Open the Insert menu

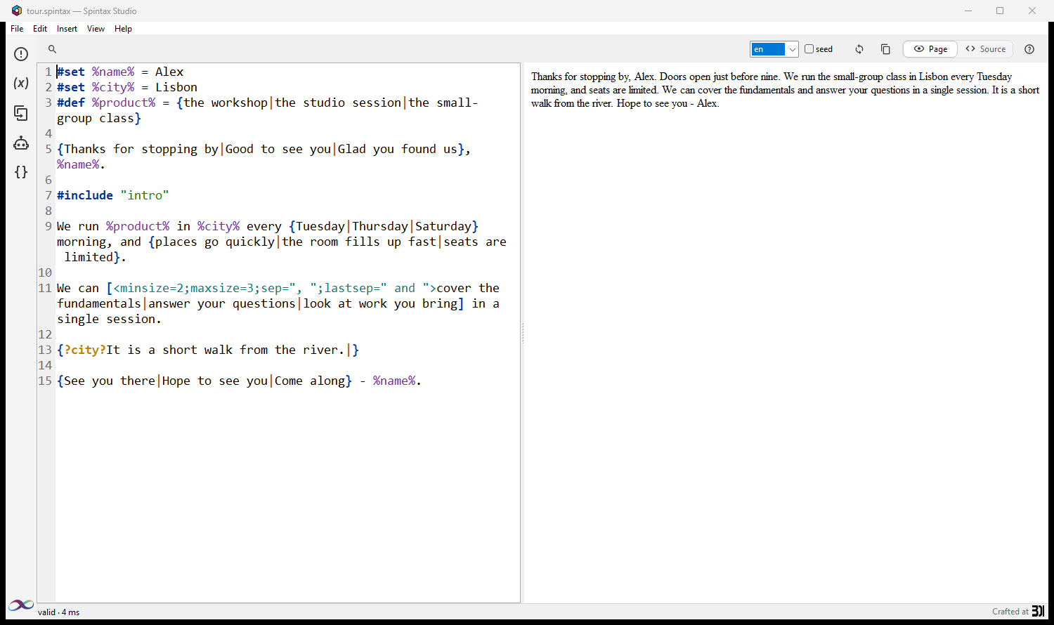[67, 29]
